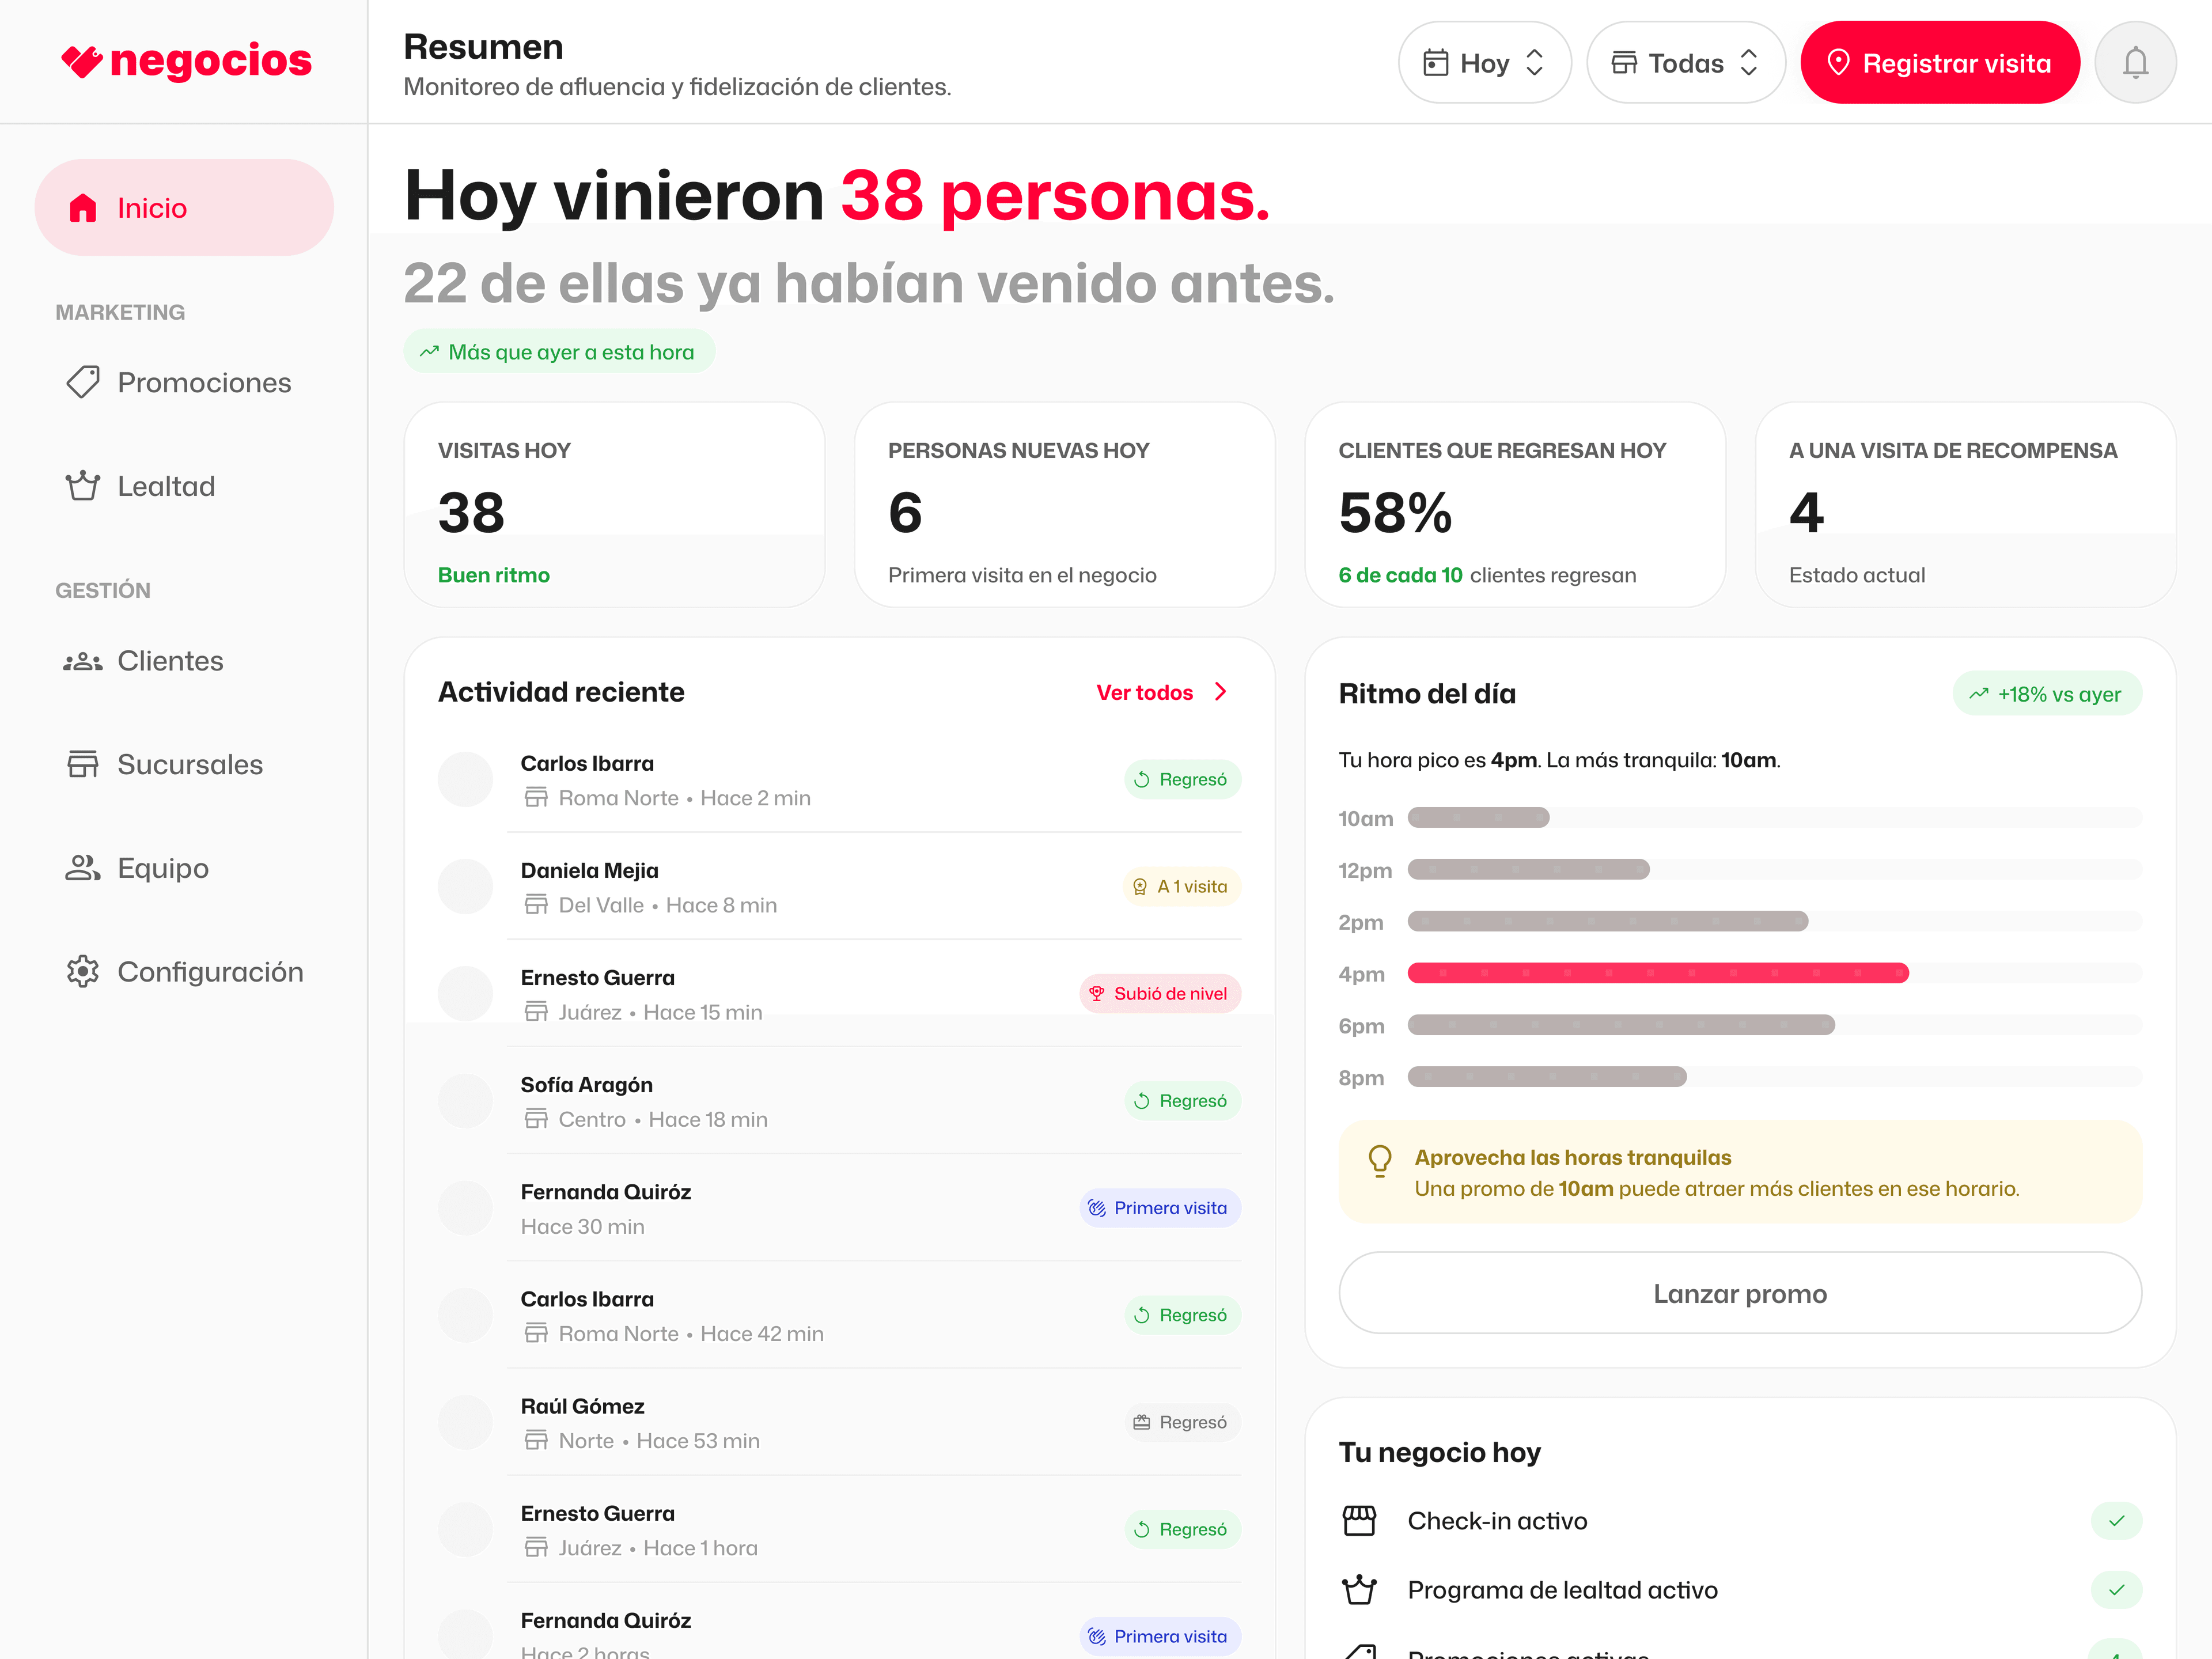Click the Sucursales store icon
Screen dimensions: 2212x1659
[x=83, y=764]
